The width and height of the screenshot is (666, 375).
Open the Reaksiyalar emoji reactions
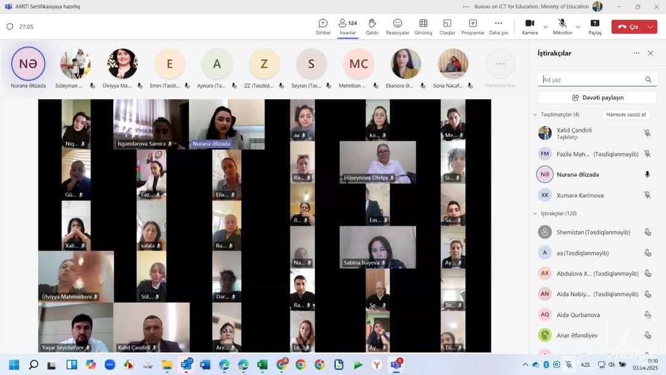pos(397,26)
